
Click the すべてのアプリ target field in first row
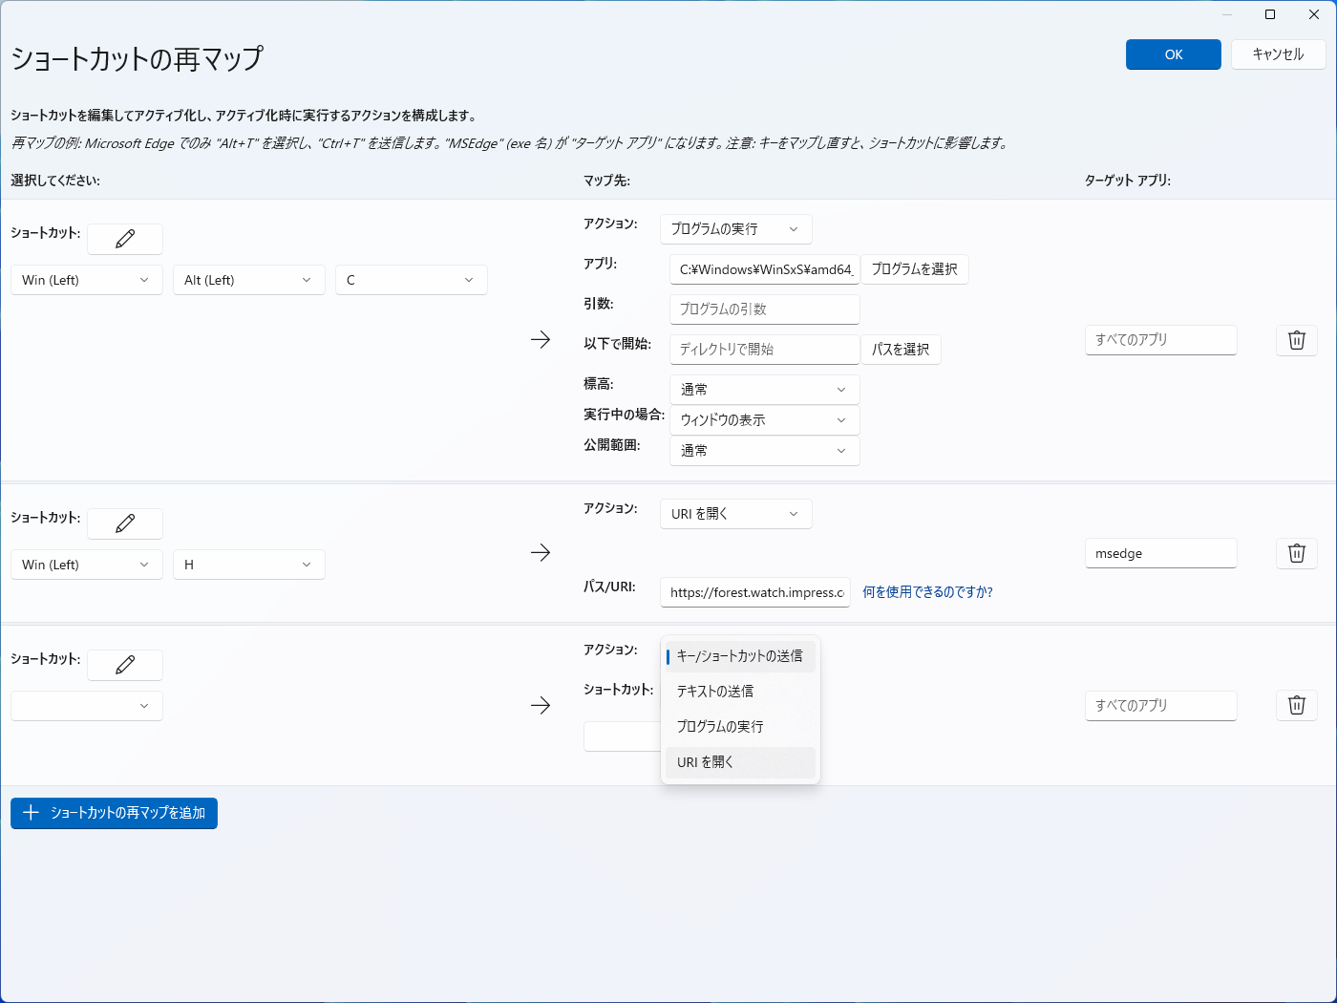1161,340
